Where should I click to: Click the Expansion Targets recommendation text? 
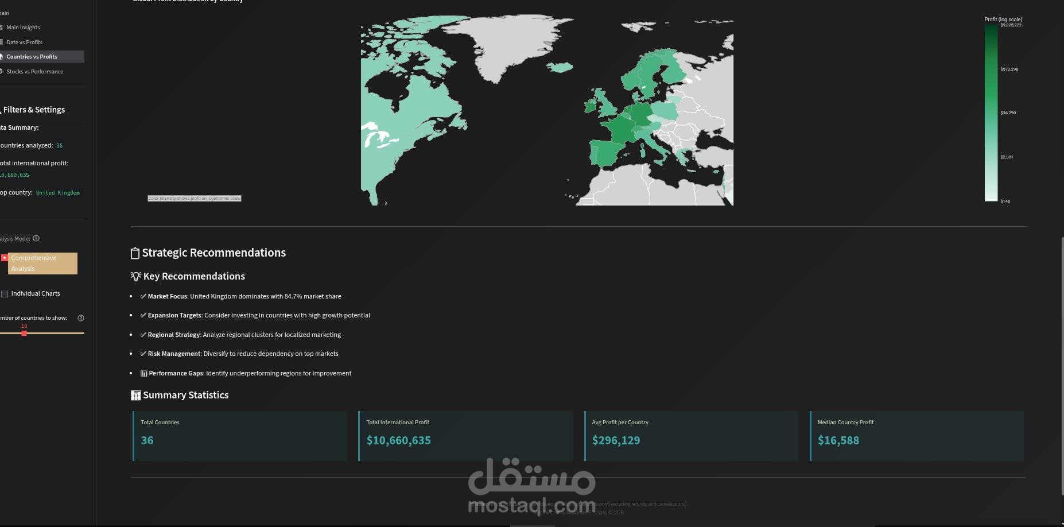click(x=259, y=315)
